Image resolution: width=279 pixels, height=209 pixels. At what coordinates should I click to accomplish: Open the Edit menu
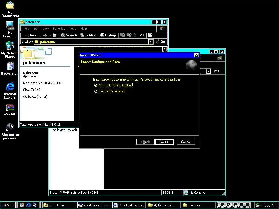click(36, 28)
